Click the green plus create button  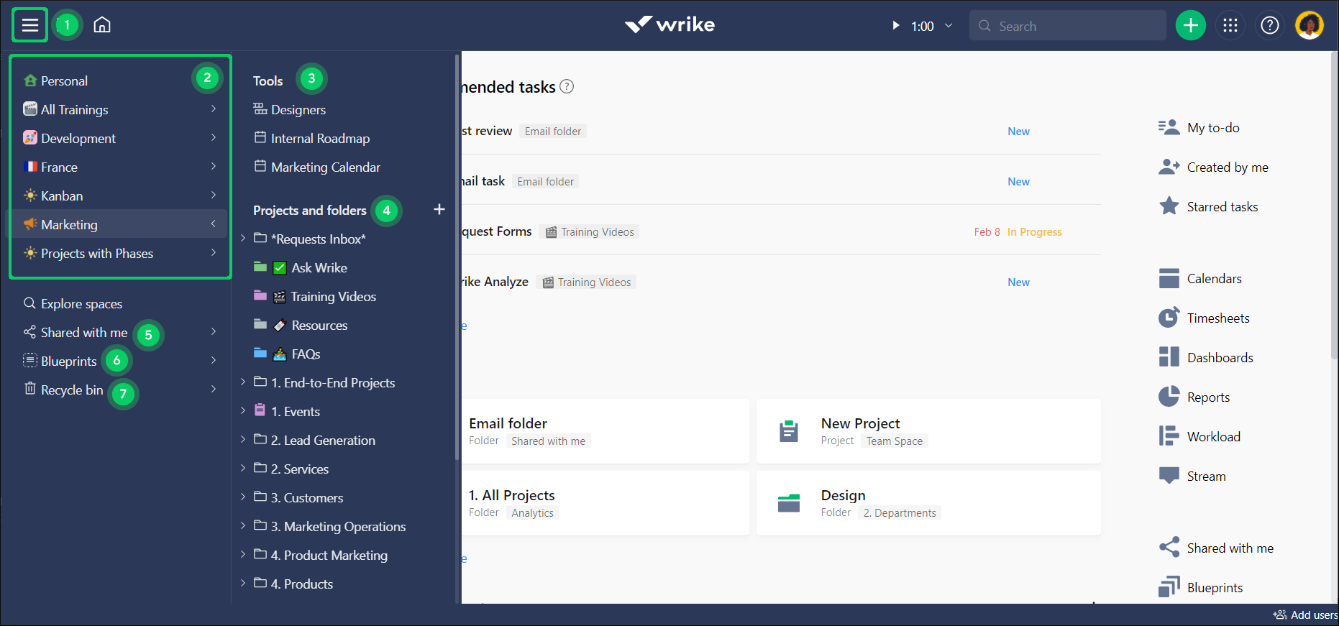[1190, 26]
